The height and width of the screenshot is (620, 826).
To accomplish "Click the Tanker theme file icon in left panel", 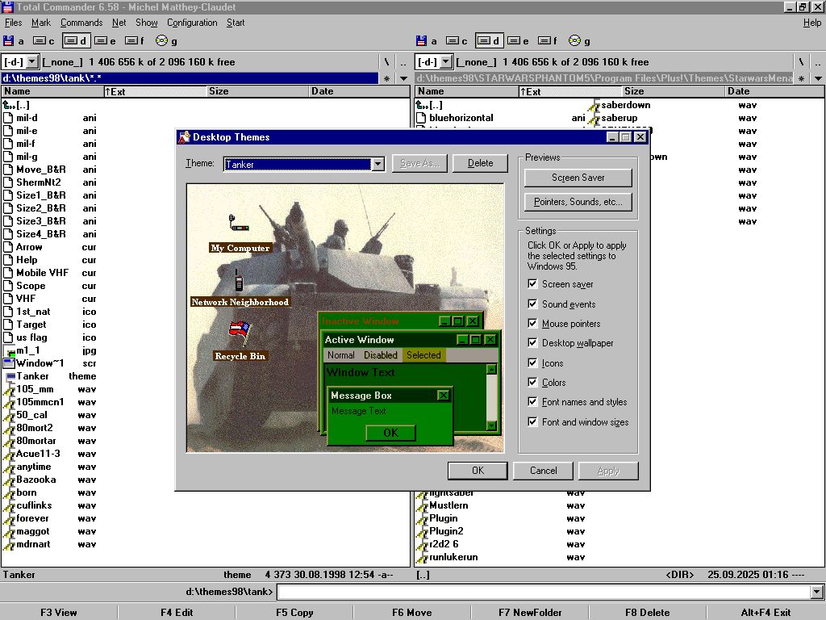I will [9, 376].
